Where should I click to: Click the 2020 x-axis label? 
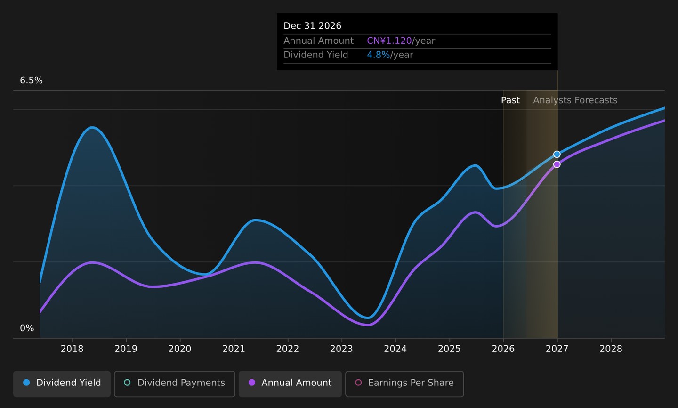180,349
